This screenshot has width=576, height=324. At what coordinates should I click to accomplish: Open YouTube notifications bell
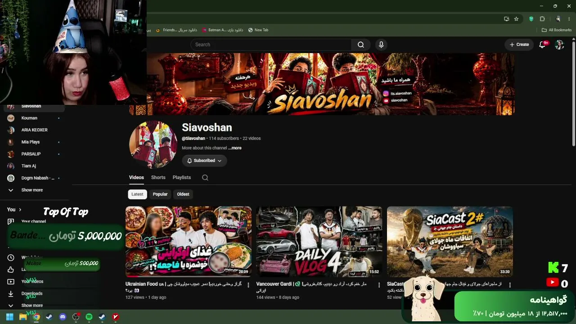[x=542, y=45]
